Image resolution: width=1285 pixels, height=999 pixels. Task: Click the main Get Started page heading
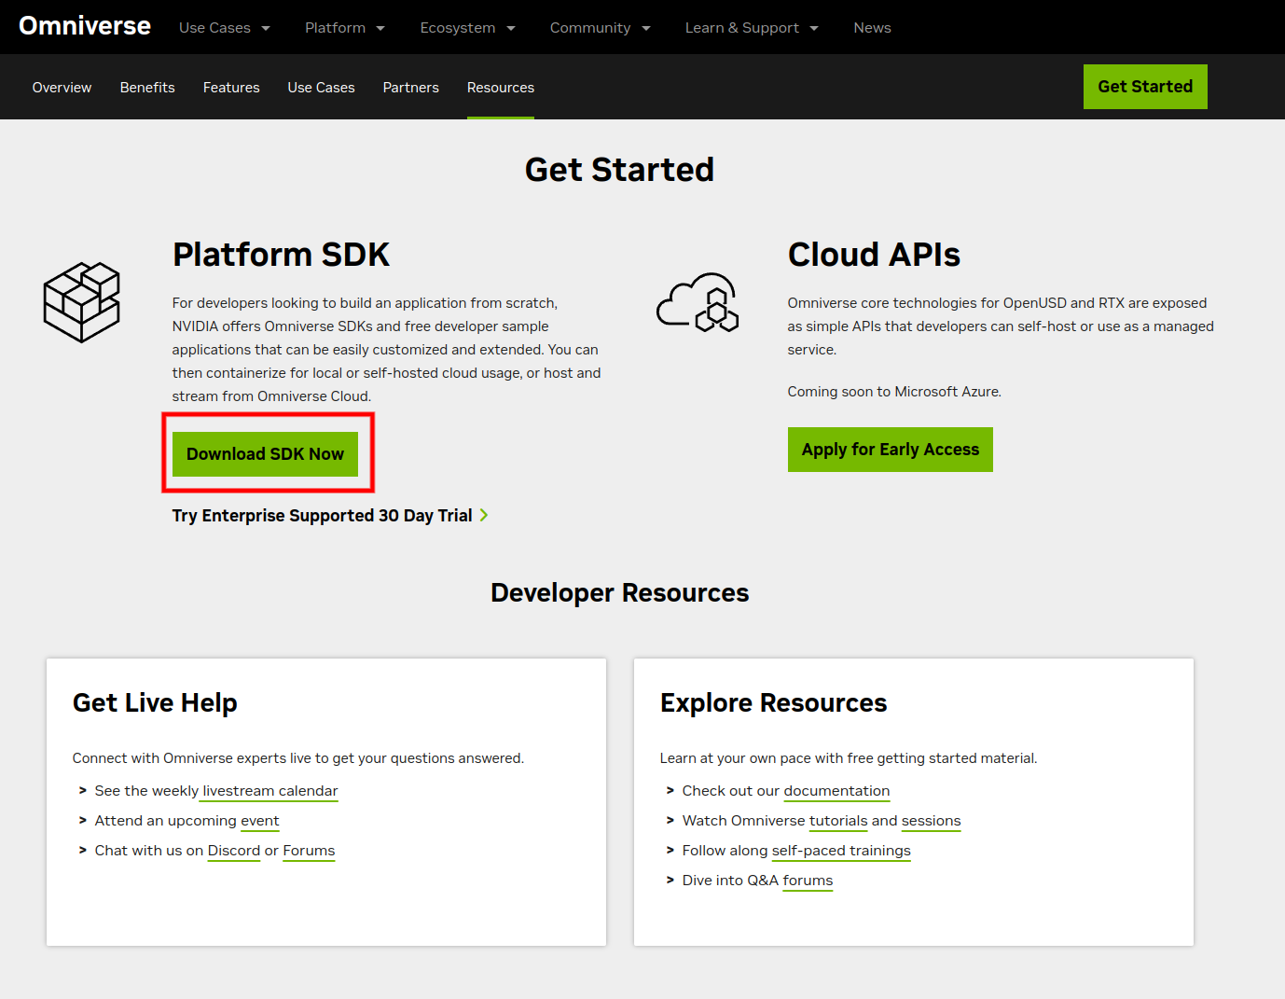click(x=619, y=170)
